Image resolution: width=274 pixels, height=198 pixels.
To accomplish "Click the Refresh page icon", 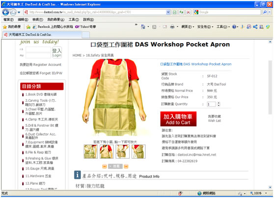I will pyautogui.click(x=181, y=12).
